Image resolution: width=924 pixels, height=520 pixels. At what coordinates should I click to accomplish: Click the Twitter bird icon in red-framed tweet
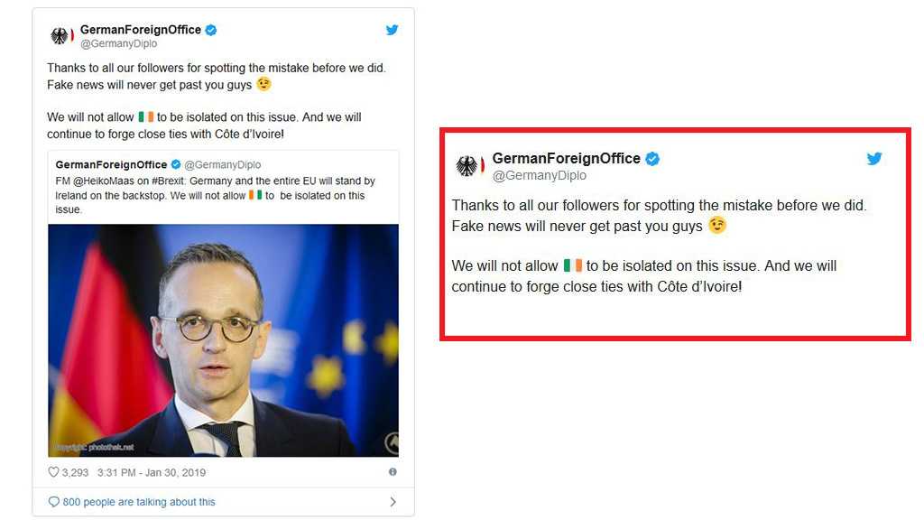874,158
